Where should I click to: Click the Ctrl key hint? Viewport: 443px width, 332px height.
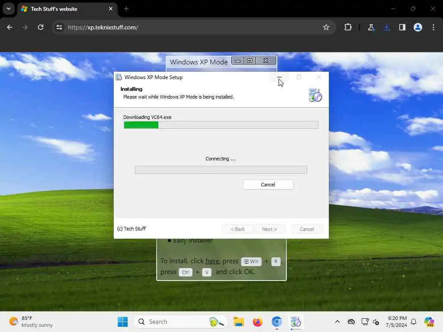(186, 272)
